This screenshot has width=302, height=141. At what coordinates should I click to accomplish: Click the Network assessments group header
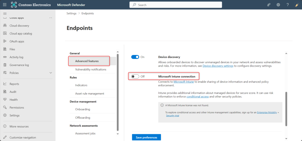(84, 126)
